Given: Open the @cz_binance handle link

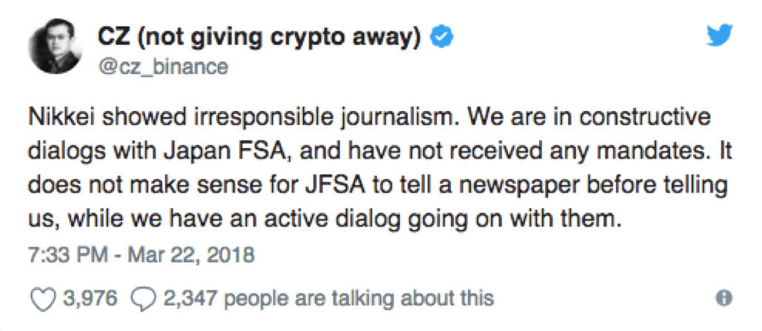Looking at the screenshot, I should tap(163, 67).
